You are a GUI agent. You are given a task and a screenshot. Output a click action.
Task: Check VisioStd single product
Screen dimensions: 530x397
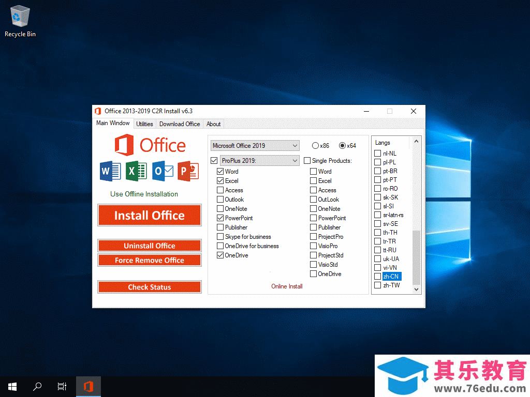point(313,264)
